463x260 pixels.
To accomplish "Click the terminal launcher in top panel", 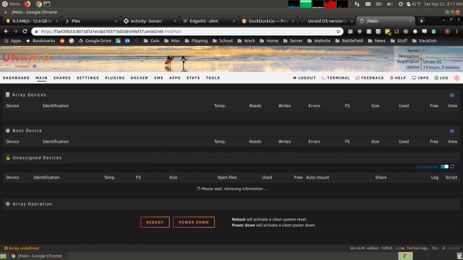I will 47,4.
